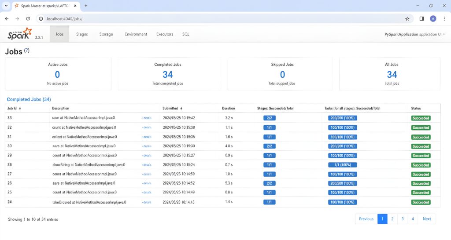Switch to the Stages tab
Image resolution: width=451 pixels, height=240 pixels.
pos(82,34)
